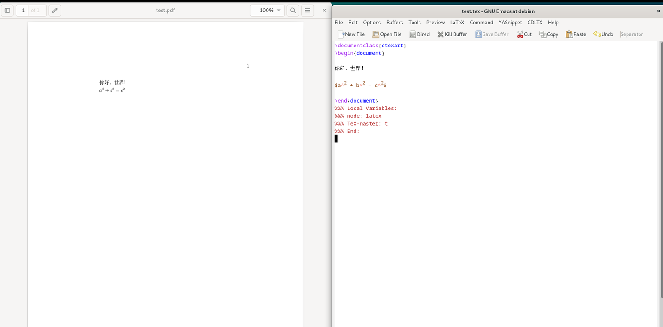Toggle the PDF viewer side pane

(x=7, y=10)
